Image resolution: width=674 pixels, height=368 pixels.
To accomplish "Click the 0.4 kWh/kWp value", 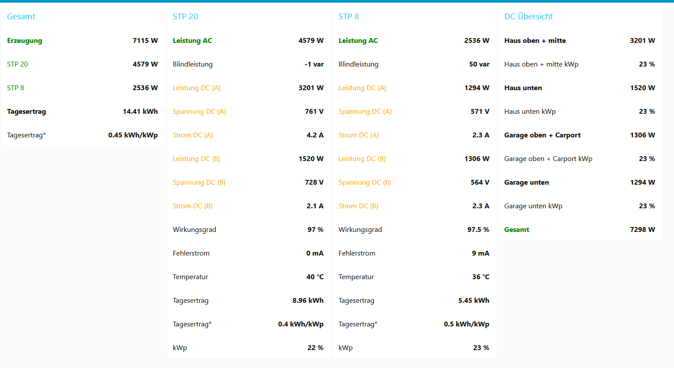I will (301, 324).
